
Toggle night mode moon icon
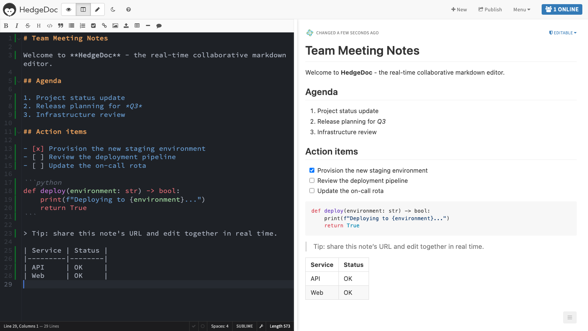pos(113,9)
